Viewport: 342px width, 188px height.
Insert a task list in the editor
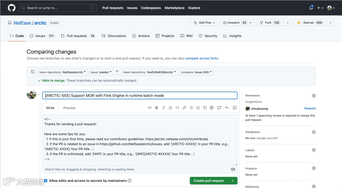point(205,108)
